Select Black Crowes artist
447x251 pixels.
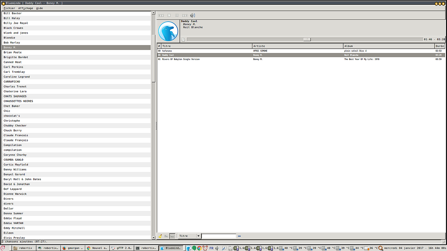tap(76, 28)
